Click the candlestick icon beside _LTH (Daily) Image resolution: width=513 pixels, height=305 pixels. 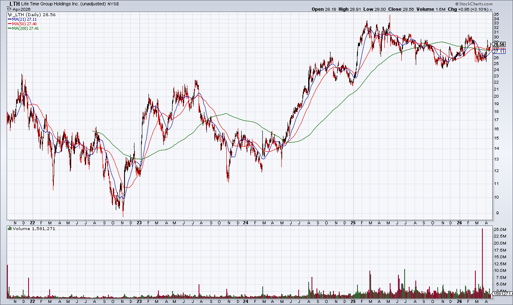point(10,14)
